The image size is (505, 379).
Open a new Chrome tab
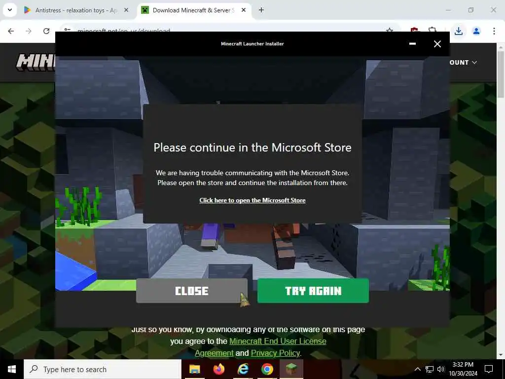261,10
